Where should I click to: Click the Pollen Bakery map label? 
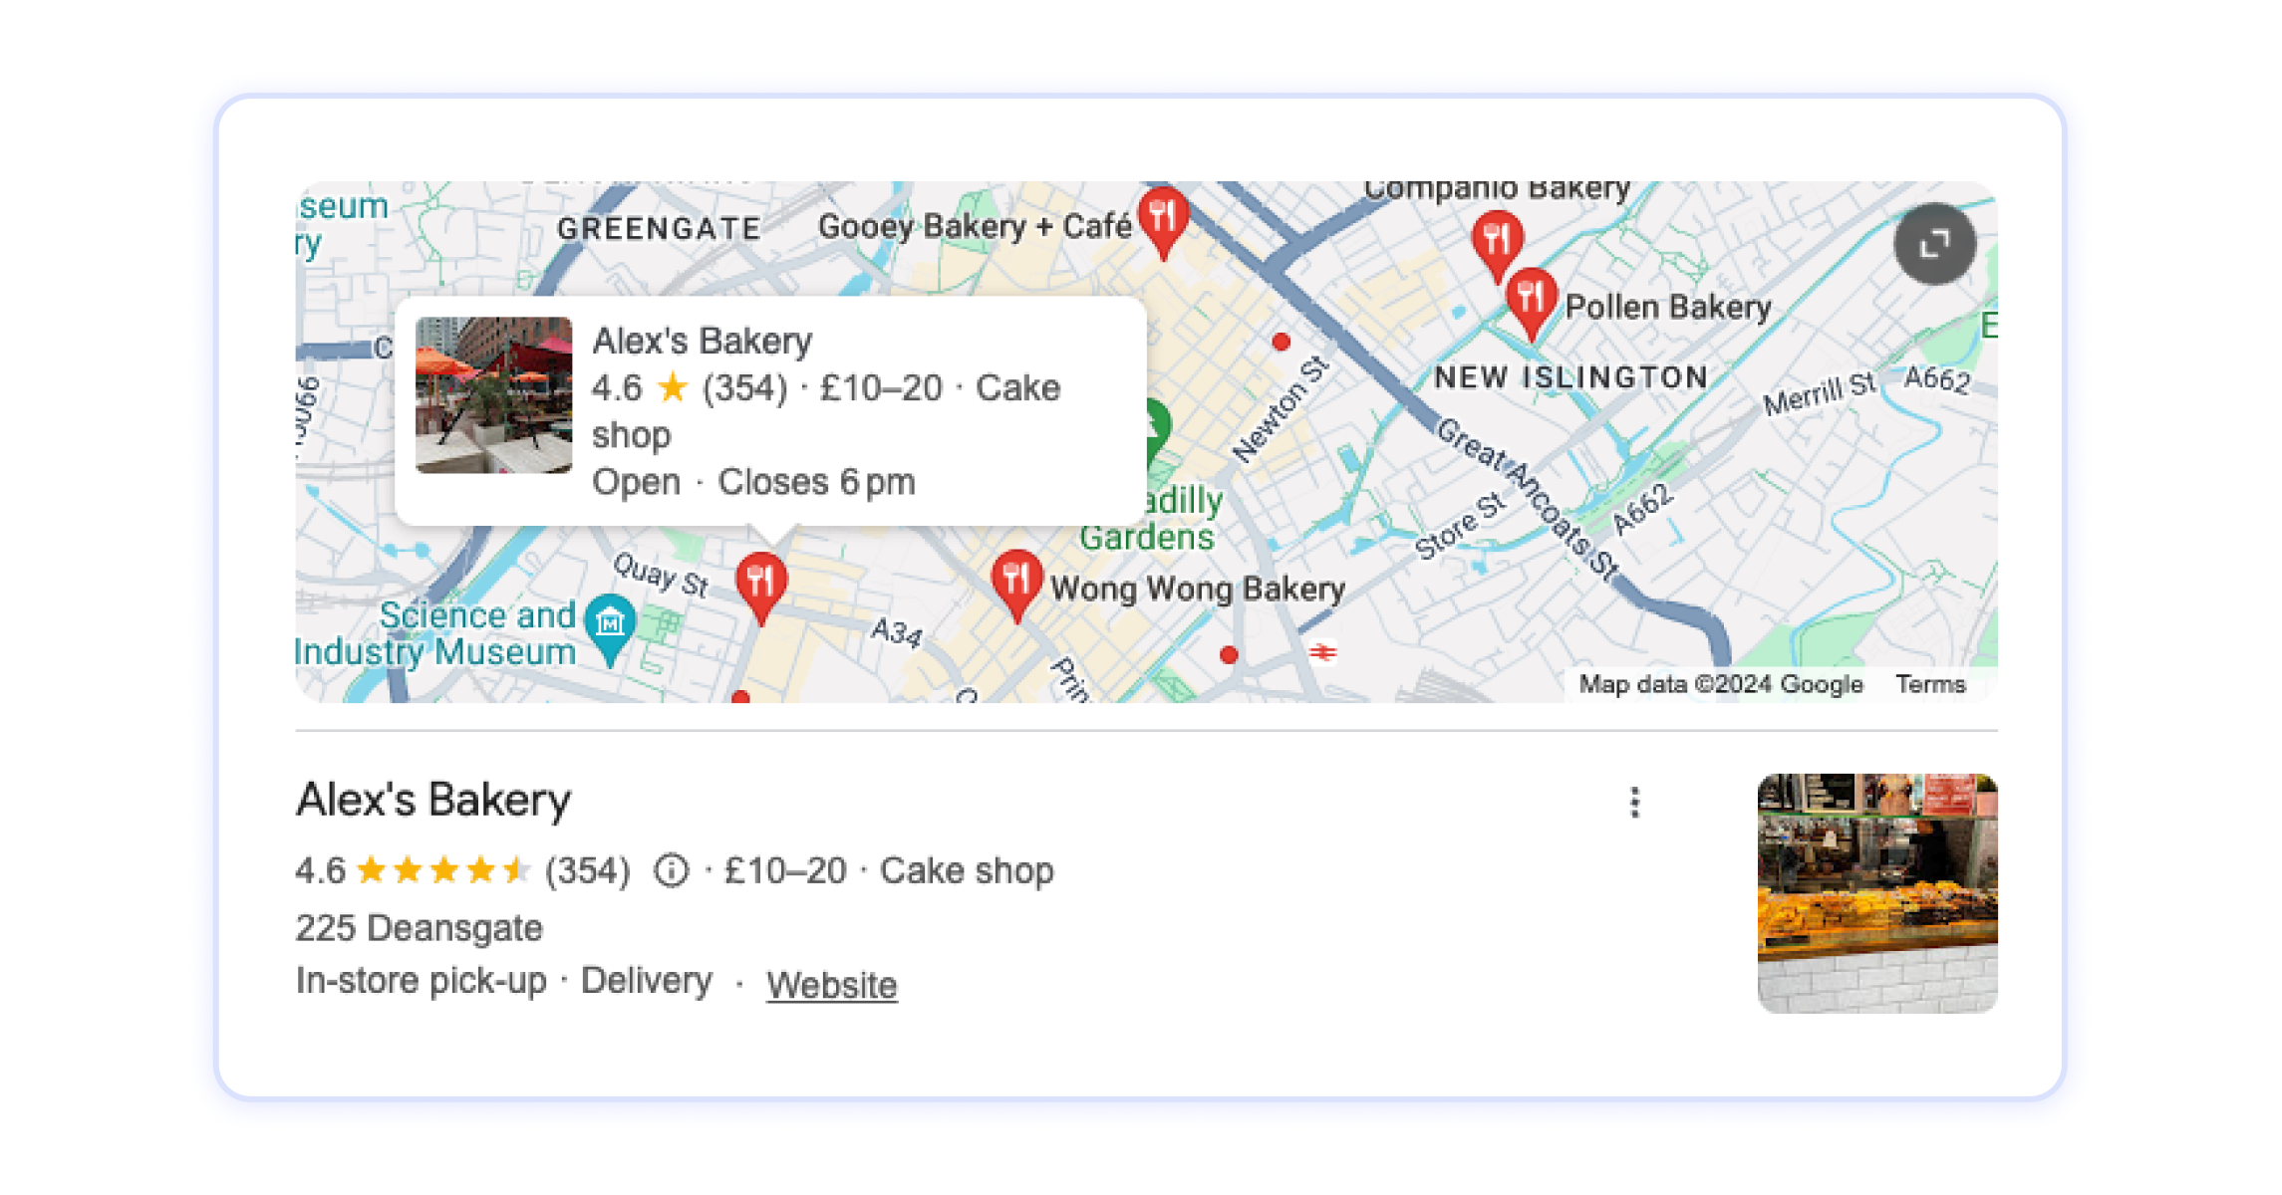click(1667, 307)
